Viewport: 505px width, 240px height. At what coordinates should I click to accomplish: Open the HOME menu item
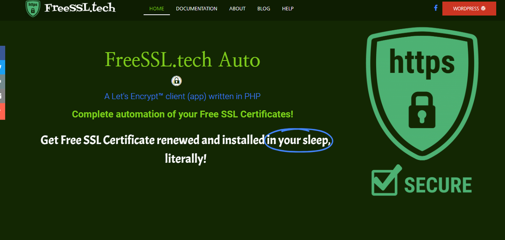tap(157, 8)
